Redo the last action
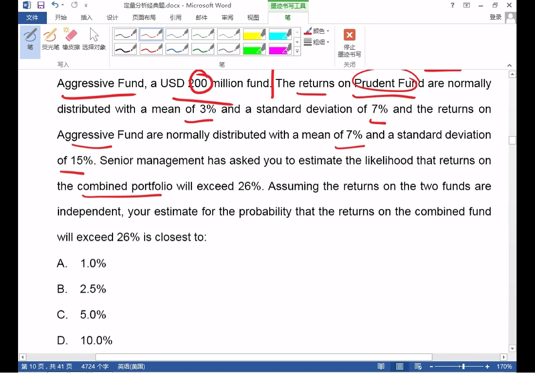This screenshot has height=373, width=535. tap(74, 5)
